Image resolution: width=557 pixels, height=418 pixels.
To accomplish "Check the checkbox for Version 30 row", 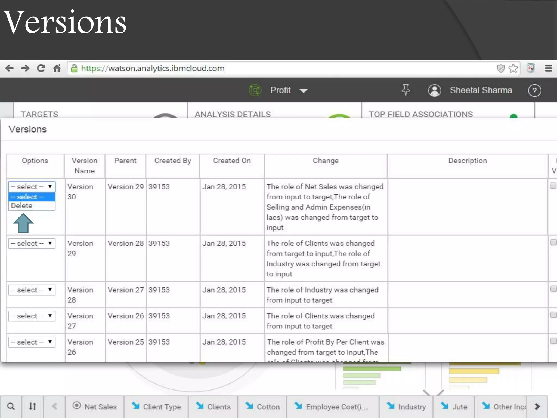I will [x=553, y=186].
